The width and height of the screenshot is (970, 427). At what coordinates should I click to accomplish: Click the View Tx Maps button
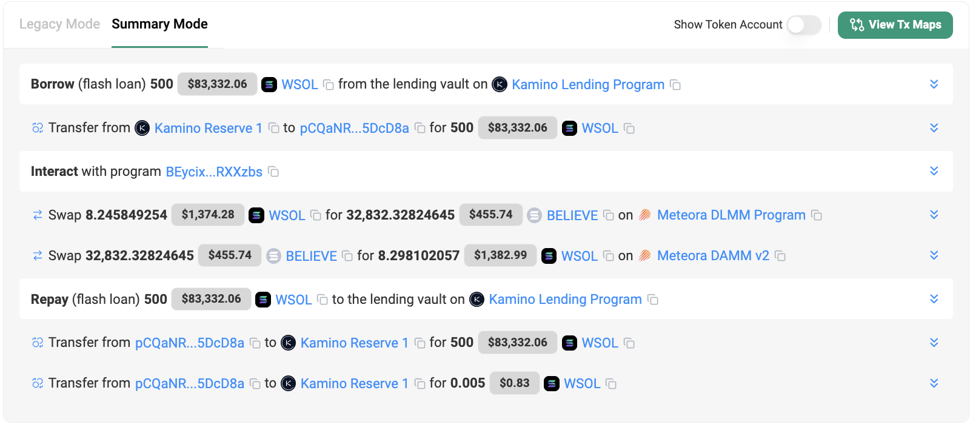click(895, 25)
